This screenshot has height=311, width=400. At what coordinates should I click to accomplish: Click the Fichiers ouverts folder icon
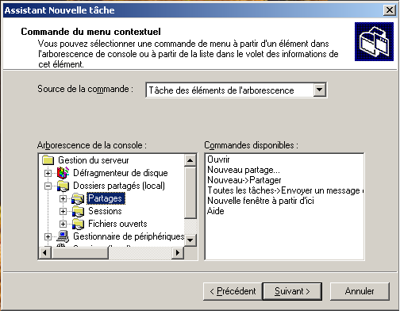click(78, 224)
